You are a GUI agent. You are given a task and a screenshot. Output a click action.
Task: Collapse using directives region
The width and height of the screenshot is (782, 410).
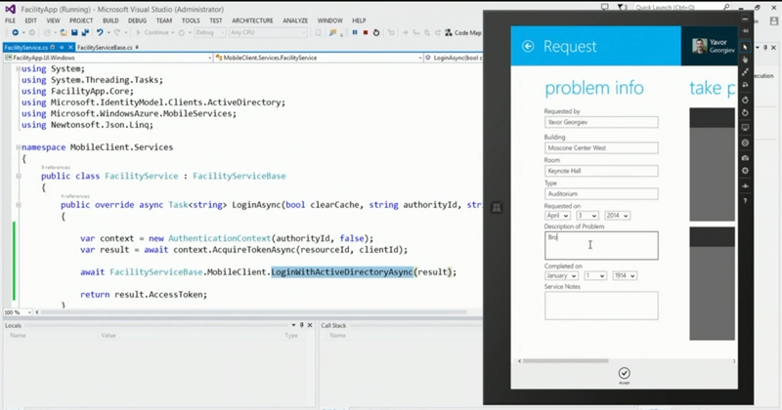18,68
